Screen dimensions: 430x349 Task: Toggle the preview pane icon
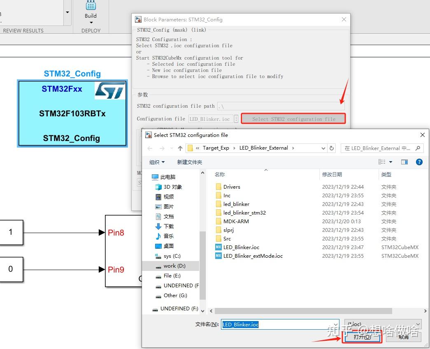coord(404,162)
